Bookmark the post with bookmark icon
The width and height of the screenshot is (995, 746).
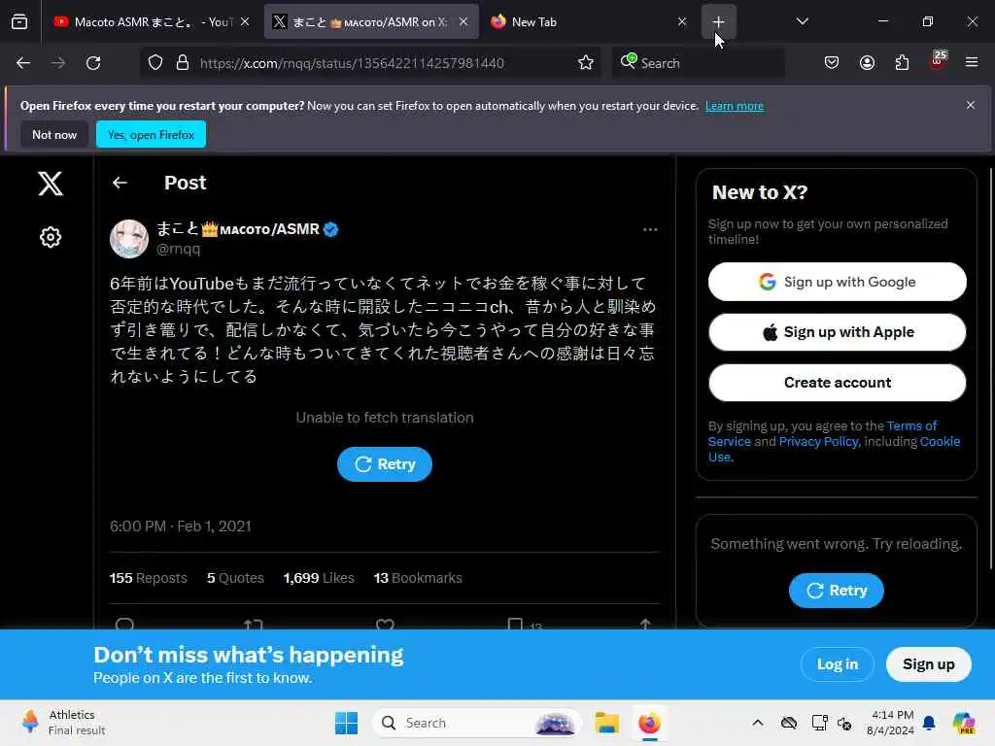[515, 625]
